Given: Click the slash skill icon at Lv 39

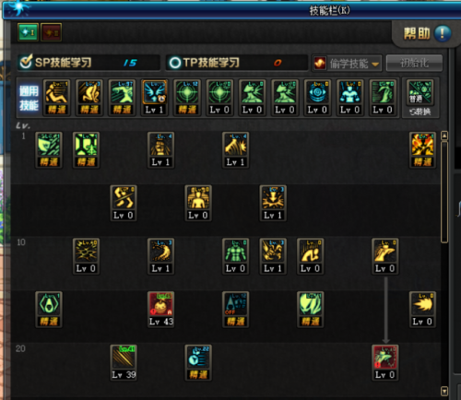Looking at the screenshot, I should coord(124,362).
